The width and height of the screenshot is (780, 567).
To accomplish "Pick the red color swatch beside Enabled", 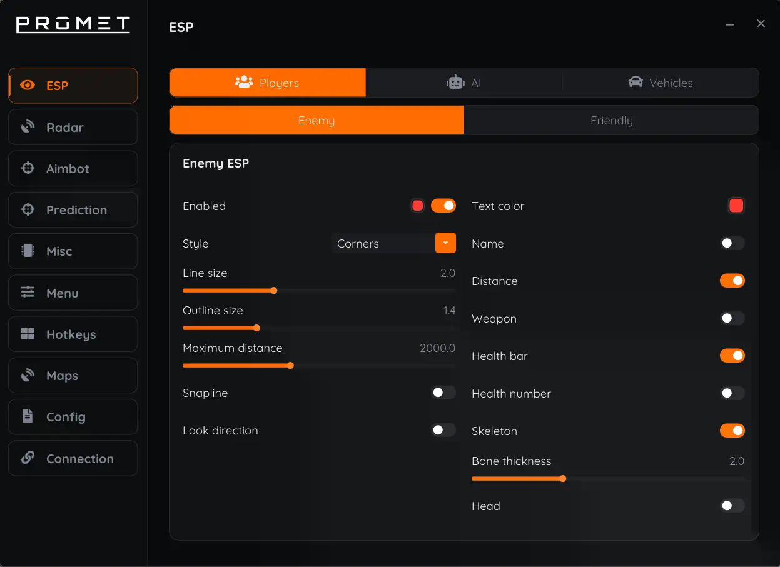I will (418, 206).
